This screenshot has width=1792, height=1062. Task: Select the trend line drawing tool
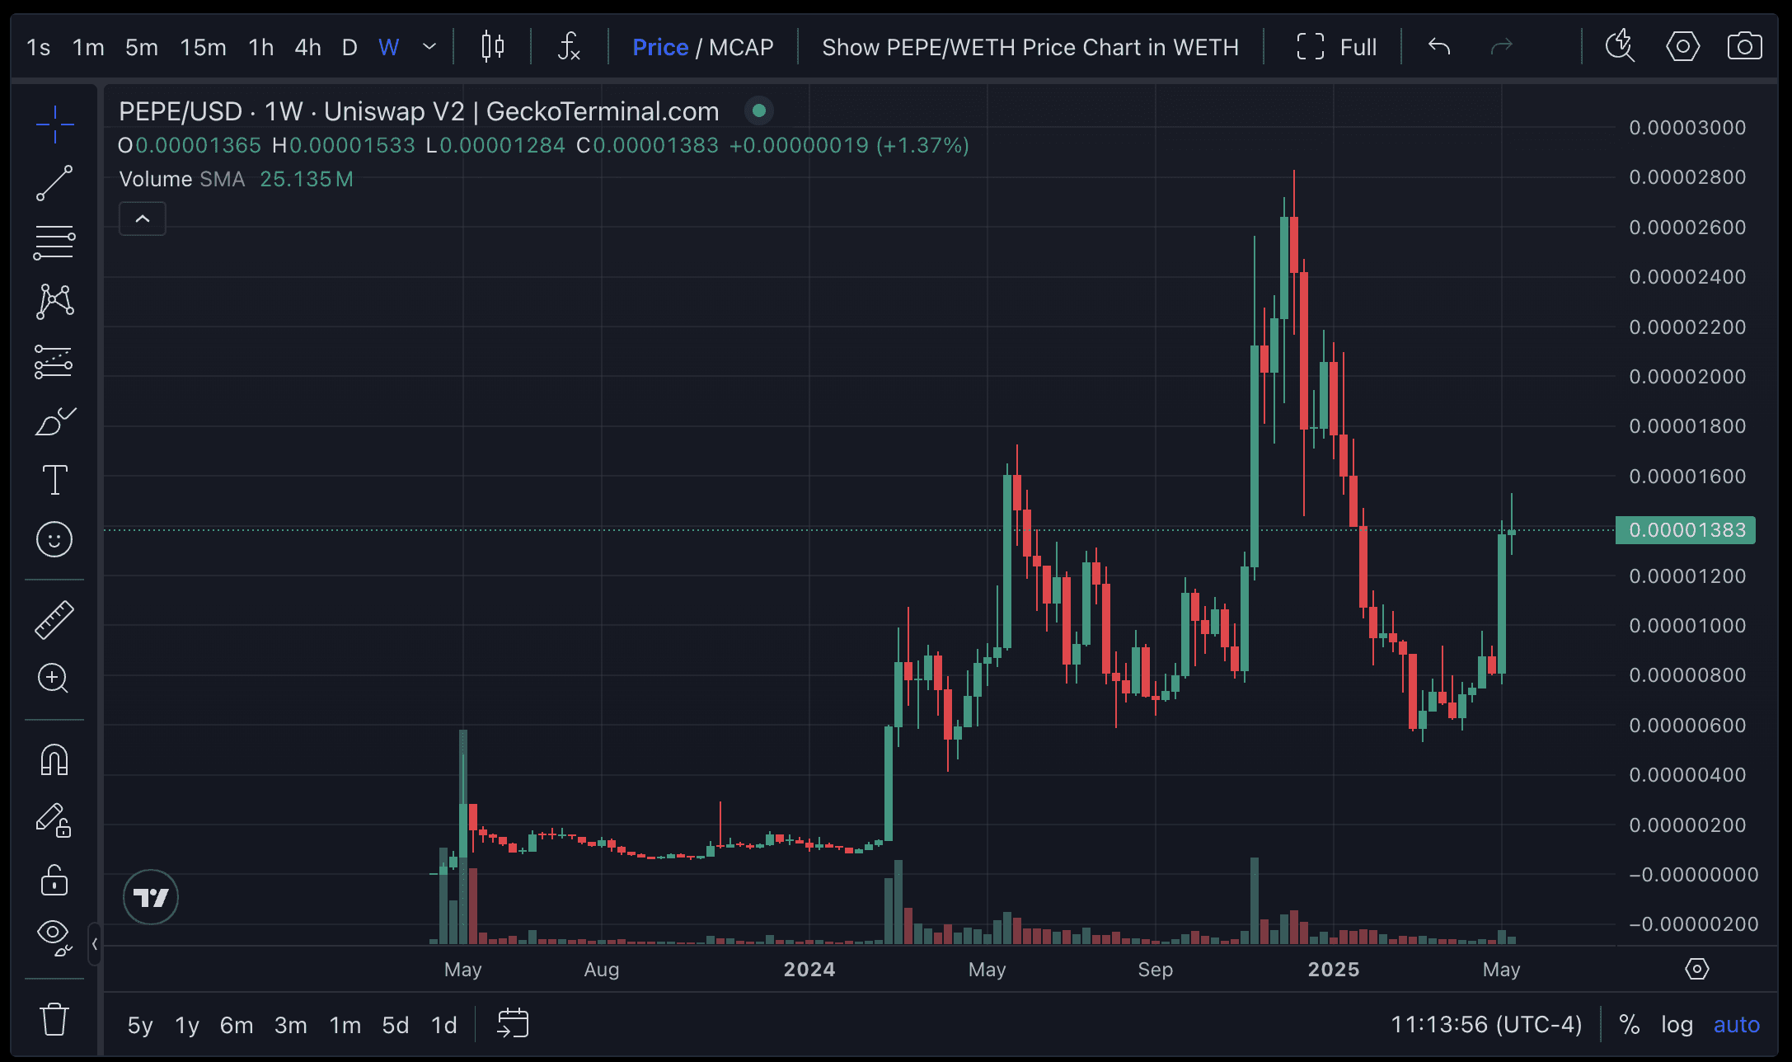(x=54, y=183)
